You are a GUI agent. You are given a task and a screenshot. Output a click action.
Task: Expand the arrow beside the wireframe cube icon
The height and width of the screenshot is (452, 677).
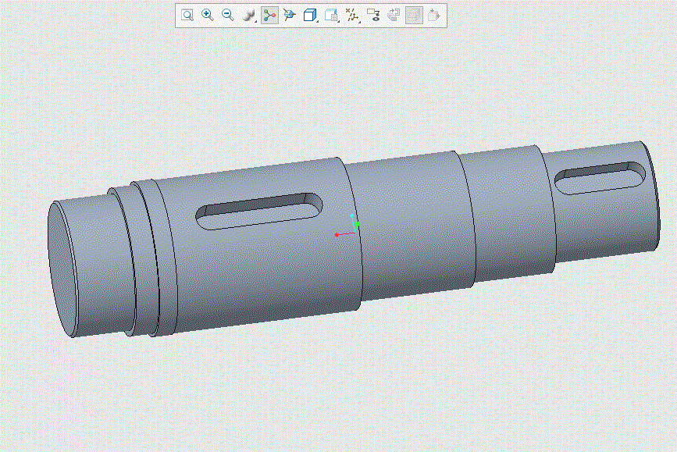tap(317, 21)
